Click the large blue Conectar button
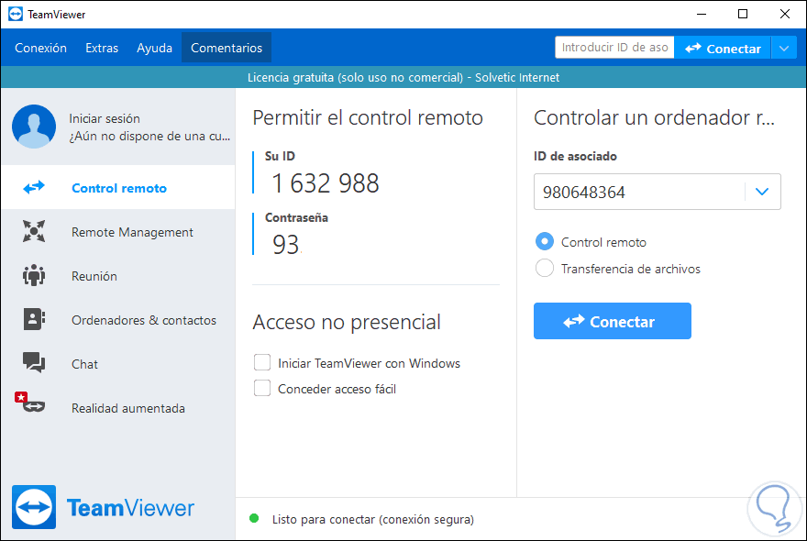The height and width of the screenshot is (541, 807). coord(613,321)
